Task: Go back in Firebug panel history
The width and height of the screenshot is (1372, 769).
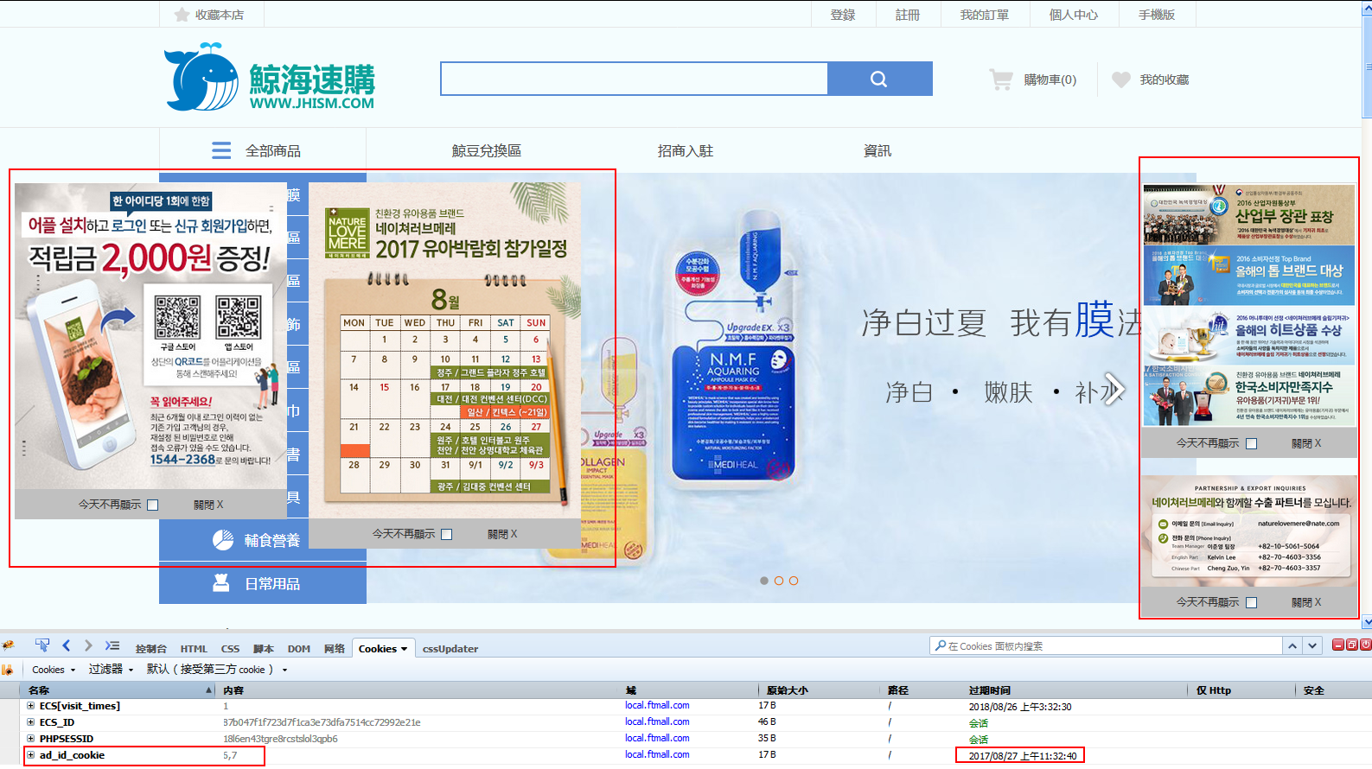Action: pos(67,645)
